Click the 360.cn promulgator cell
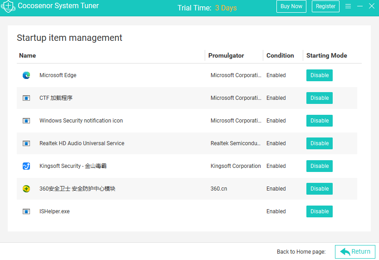379x260 pixels. point(219,189)
